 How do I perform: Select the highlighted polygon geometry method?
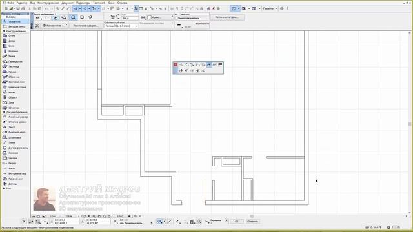point(73,17)
